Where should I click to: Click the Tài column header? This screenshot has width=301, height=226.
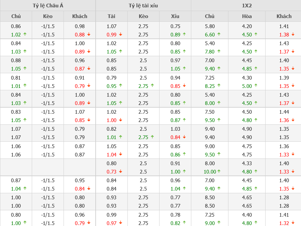point(111,16)
